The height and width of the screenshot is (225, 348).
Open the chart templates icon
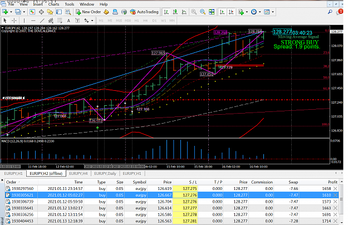click(267, 12)
